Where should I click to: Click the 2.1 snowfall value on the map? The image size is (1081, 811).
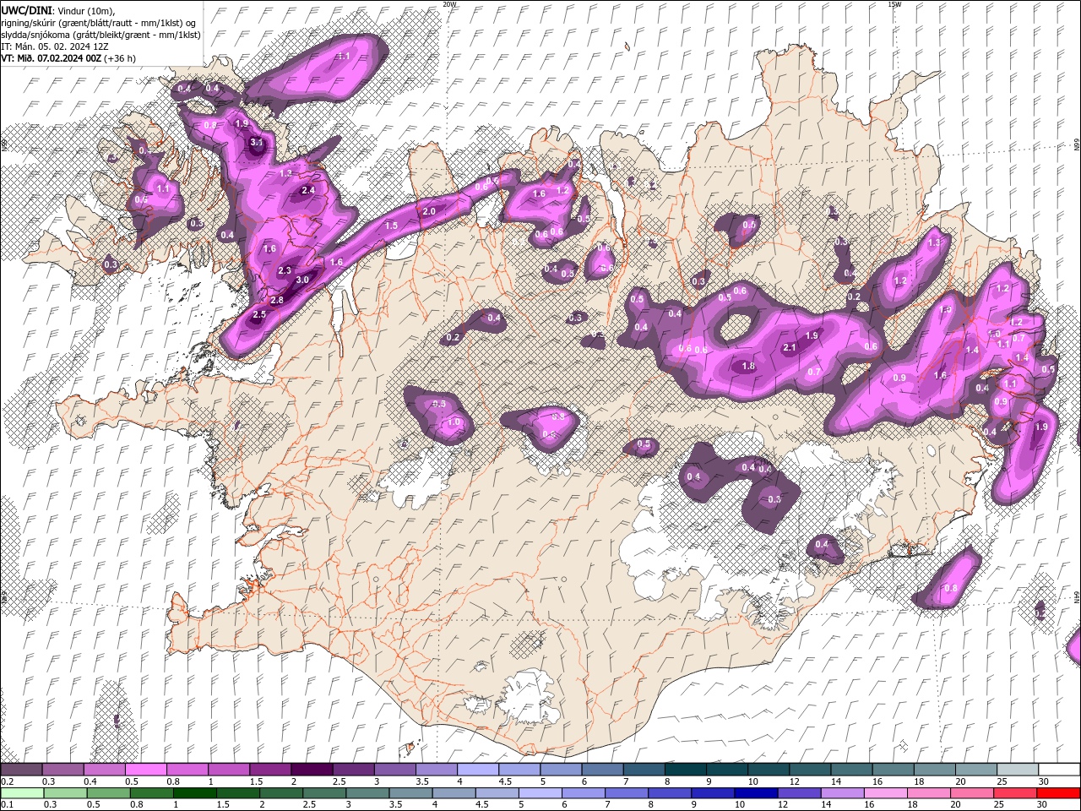click(790, 347)
